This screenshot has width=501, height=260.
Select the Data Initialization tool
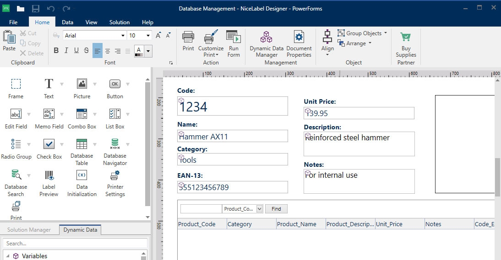[x=82, y=183]
